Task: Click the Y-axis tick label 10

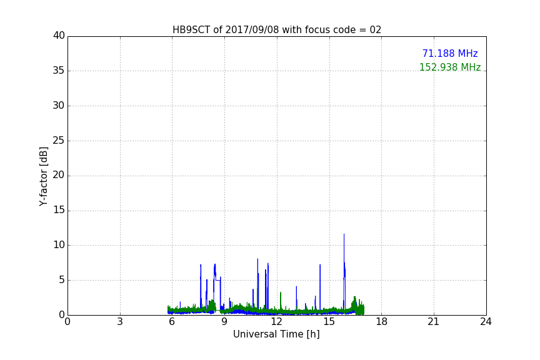Action: point(59,245)
